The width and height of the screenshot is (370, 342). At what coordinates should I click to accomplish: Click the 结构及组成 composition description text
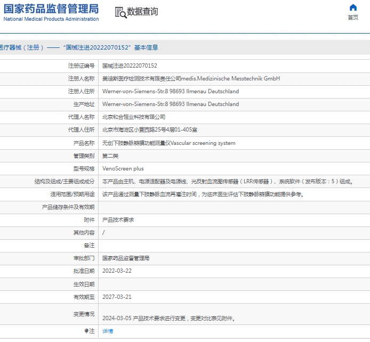point(228,182)
